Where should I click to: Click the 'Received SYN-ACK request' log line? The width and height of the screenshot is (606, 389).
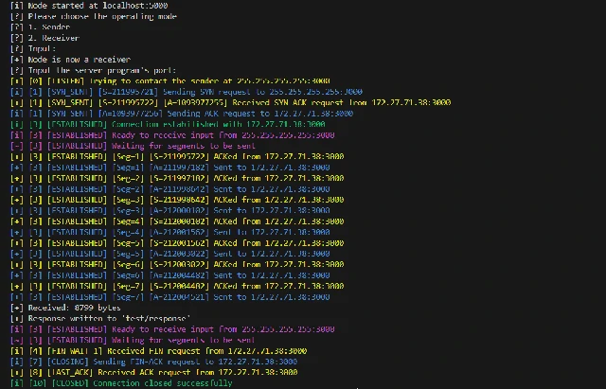pyautogui.click(x=230, y=103)
